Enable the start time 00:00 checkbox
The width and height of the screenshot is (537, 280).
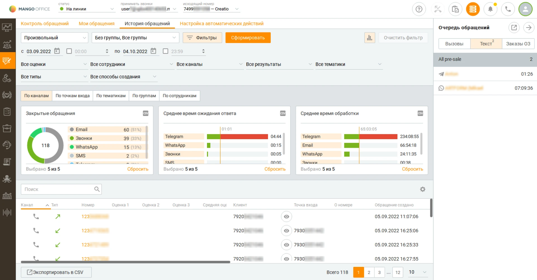69,51
